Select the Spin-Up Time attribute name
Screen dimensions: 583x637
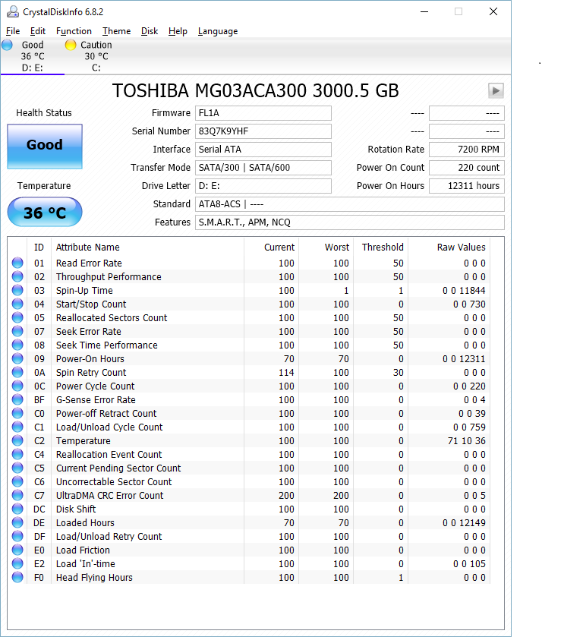(x=84, y=291)
